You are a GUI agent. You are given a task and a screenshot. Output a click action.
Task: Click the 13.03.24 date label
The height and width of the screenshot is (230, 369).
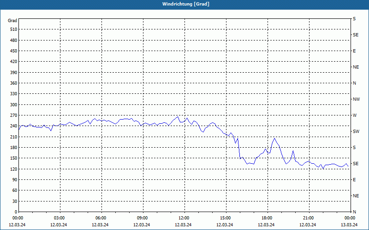[x=349, y=225]
